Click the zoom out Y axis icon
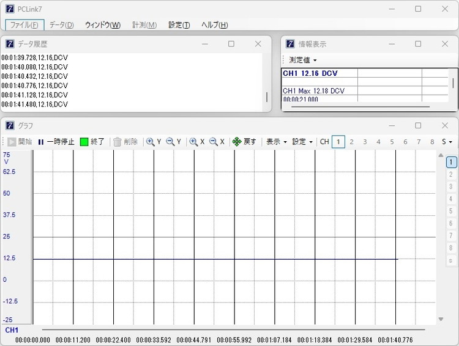459x346 pixels. (173, 142)
